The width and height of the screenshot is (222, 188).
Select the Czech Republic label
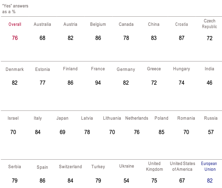[x=209, y=24]
